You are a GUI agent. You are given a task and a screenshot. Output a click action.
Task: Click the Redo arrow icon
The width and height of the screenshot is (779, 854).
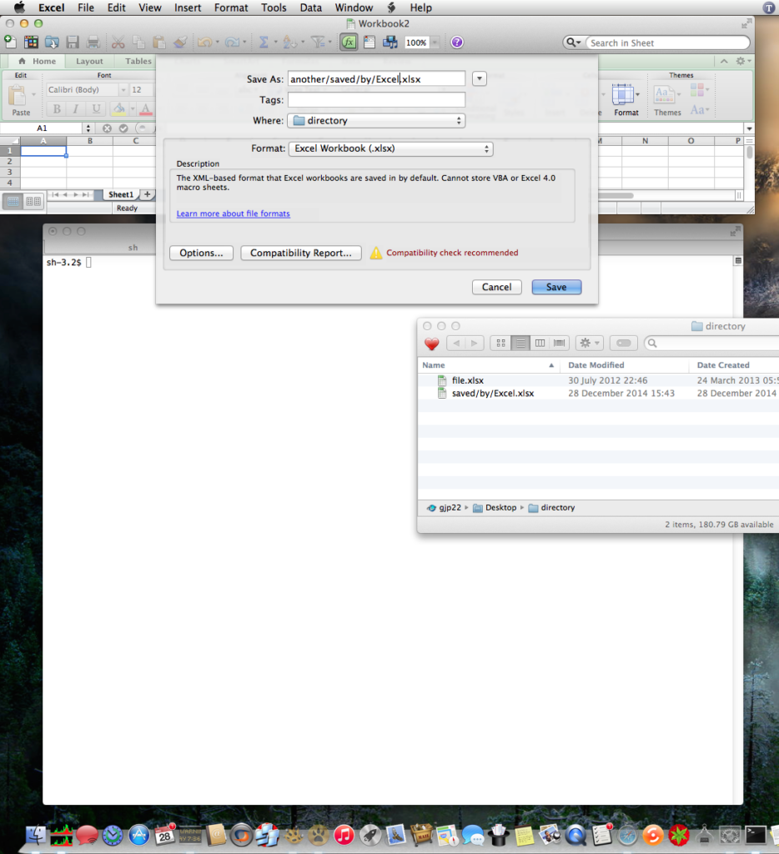coord(232,42)
